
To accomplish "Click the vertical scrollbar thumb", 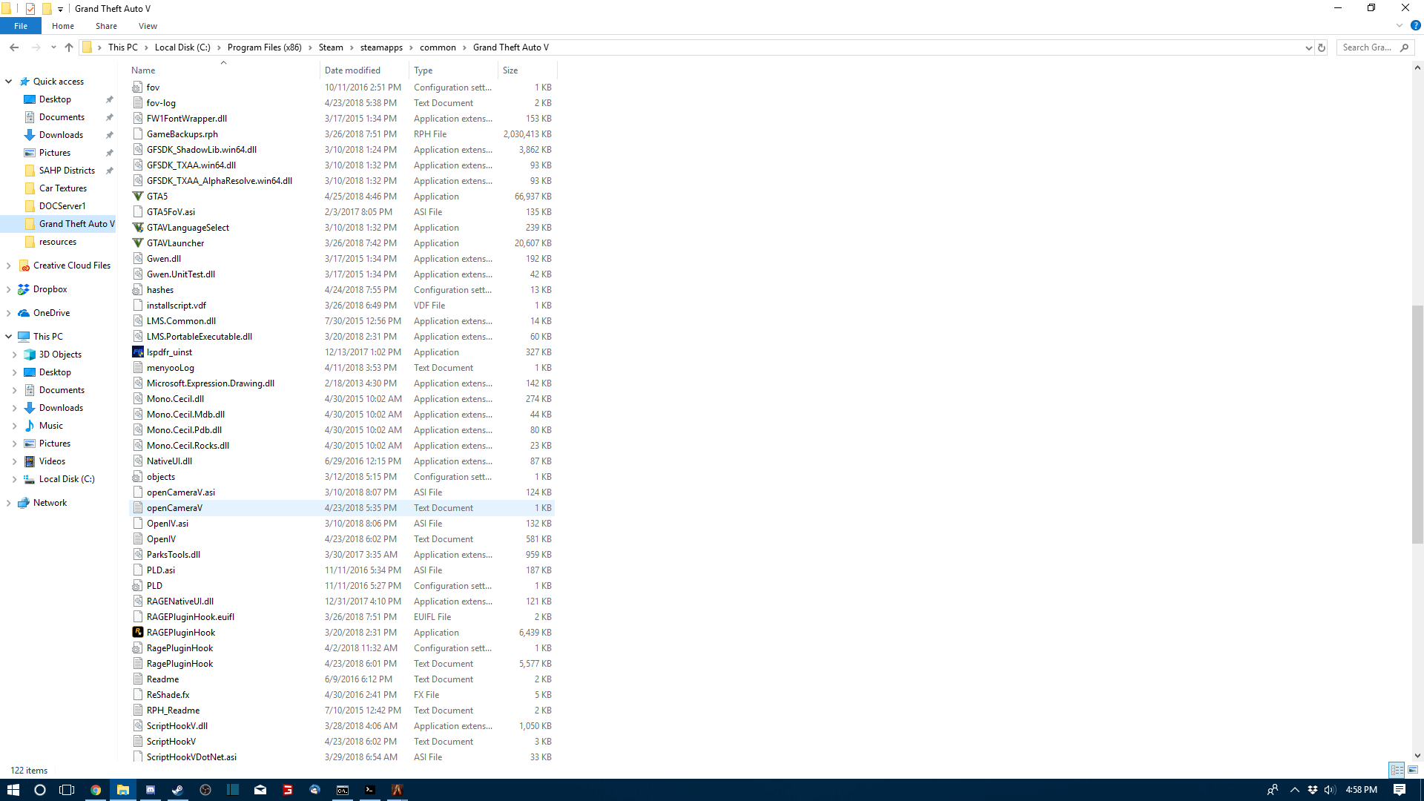I will [x=1417, y=424].
